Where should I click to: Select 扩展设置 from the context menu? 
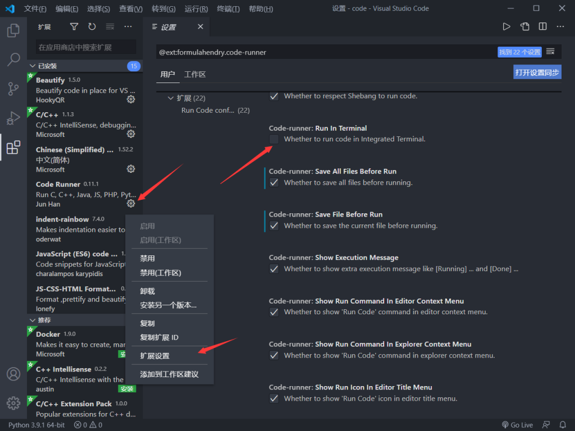(154, 356)
